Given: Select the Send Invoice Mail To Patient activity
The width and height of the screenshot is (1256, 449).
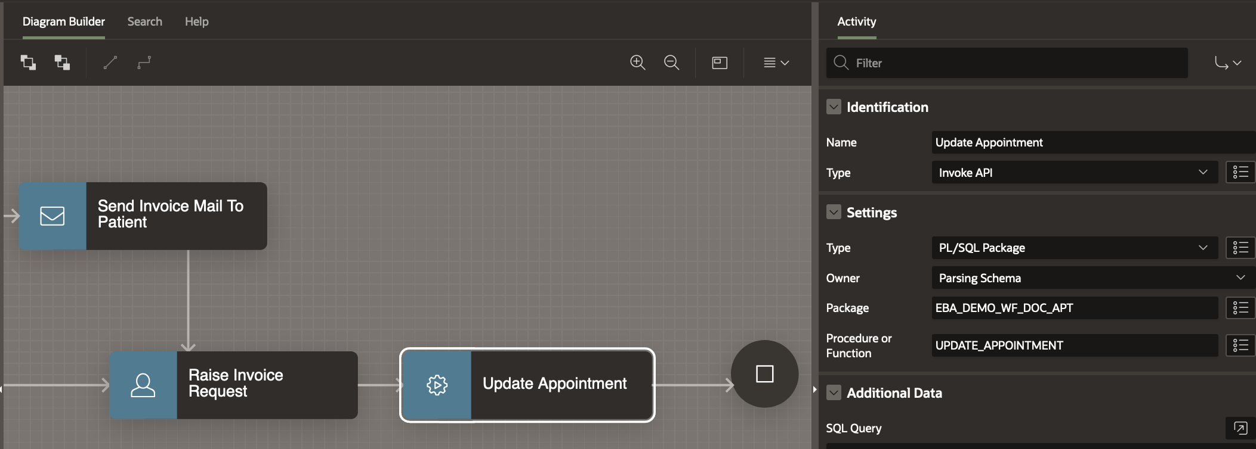Looking at the screenshot, I should click(143, 216).
